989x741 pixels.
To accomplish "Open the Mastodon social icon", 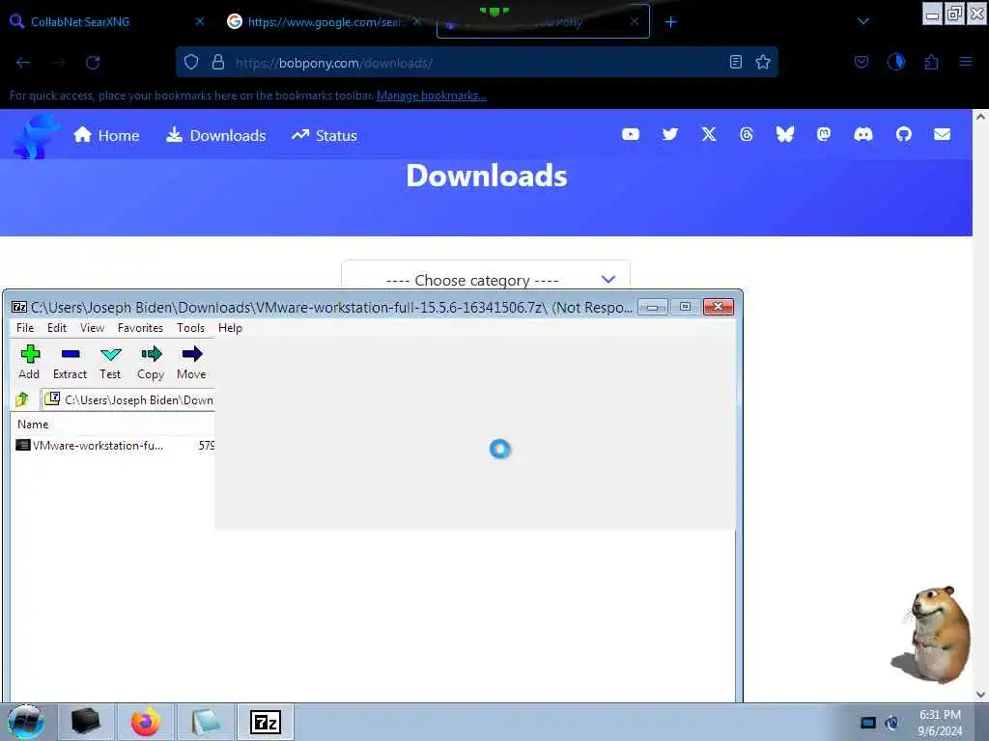I will (x=824, y=134).
